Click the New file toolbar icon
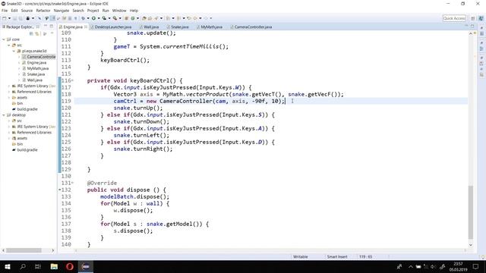This screenshot has height=273, width=486. [x=5, y=18]
